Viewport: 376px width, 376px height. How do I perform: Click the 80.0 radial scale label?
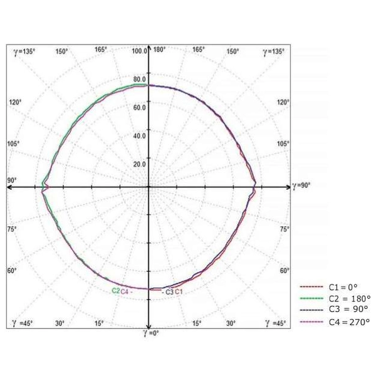coord(139,80)
